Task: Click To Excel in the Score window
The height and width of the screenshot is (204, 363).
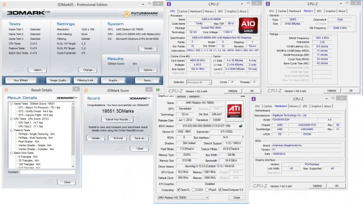Action: tap(118, 138)
